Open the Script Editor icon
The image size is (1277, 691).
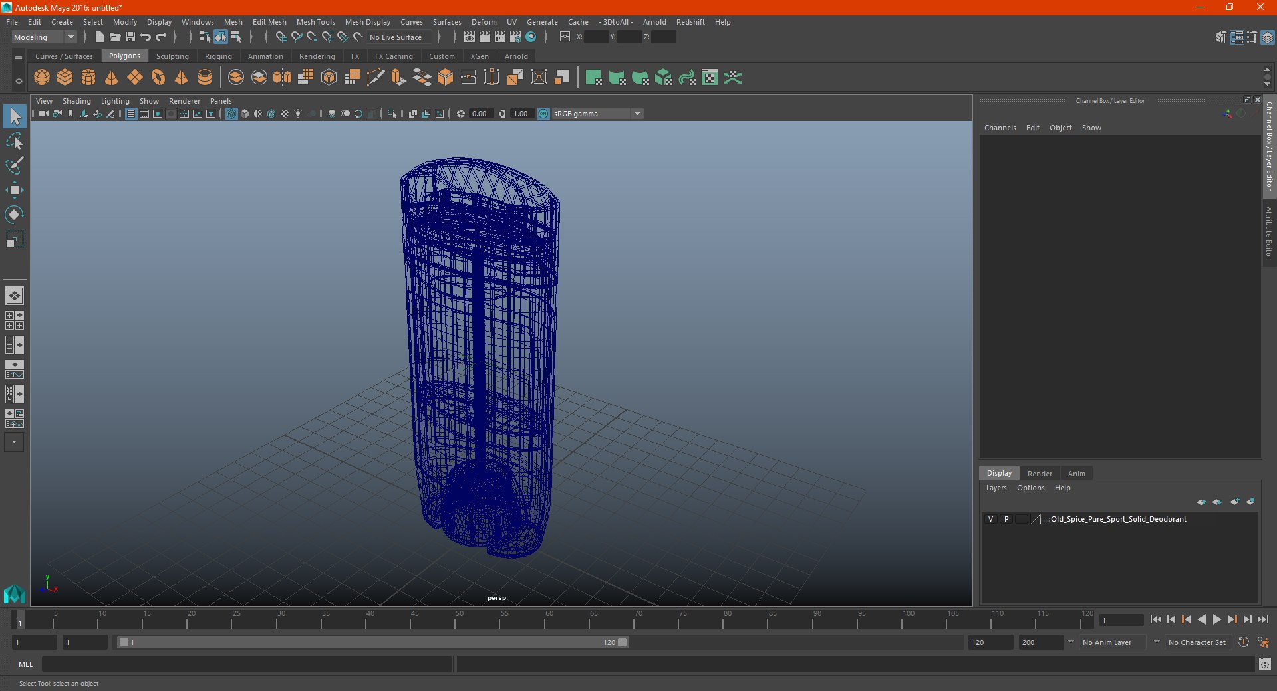(1265, 664)
